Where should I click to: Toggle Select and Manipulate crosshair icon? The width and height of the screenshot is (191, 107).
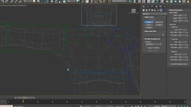[83, 1]
